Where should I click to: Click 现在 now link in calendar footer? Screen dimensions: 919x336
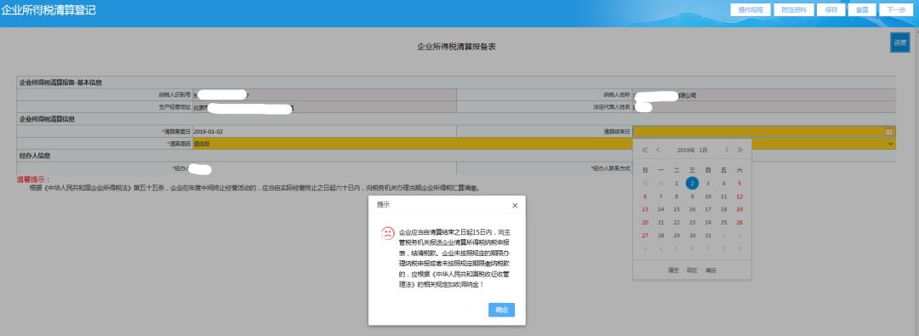[692, 271]
